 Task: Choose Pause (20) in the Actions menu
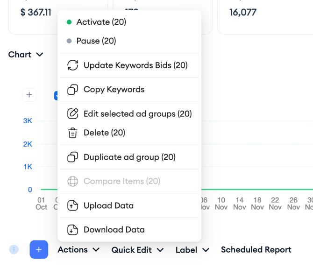(x=96, y=41)
